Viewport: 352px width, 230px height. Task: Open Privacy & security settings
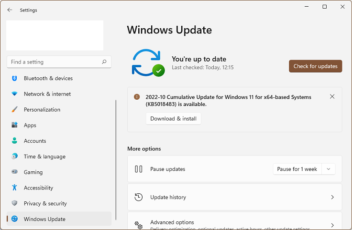[59, 203]
